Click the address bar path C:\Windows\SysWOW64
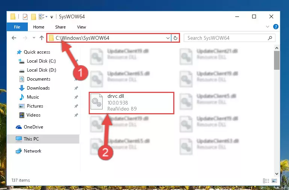Image resolution: width=289 pixels, height=190 pixels. (82, 38)
